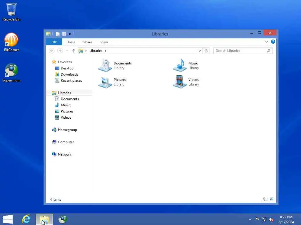Open the File ribbon menu
This screenshot has height=225, width=301.
[x=54, y=42]
